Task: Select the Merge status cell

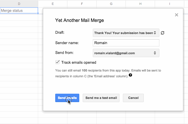Action: coord(19,10)
